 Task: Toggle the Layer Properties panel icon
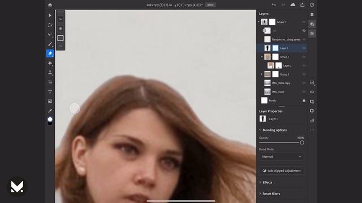312,34
